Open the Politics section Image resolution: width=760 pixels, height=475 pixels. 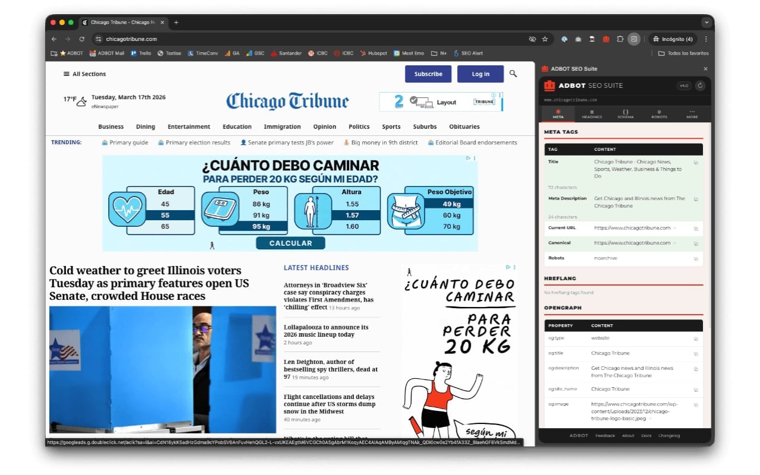tap(359, 126)
